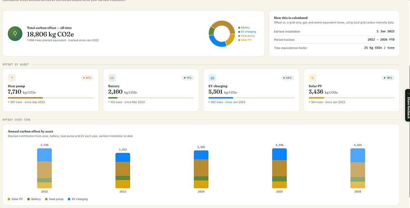Click the 11% badge on Battery card
Screen dimensions: 410x208
(x=188, y=78)
